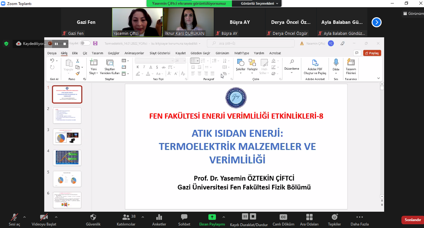Open Anketler polls icon
Image resolution: width=424 pixels, height=228 pixels.
pyautogui.click(x=159, y=217)
